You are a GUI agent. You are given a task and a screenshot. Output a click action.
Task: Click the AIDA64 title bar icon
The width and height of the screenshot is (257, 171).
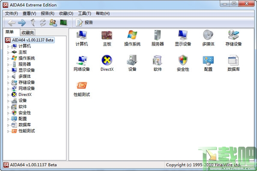(x=6, y=5)
